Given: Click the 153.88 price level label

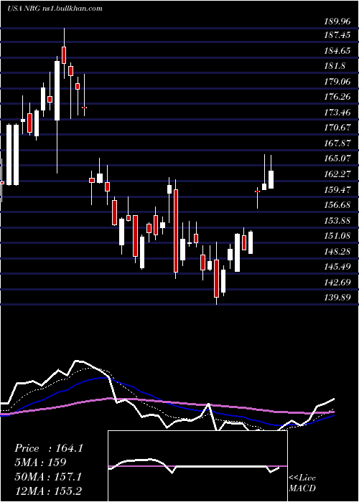Looking at the screenshot, I should point(337,221).
